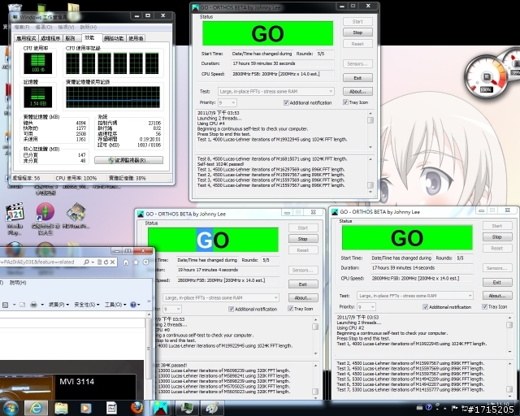Toggle Additional notification in the 19-hour ORTHOS window
This screenshot has width=520, height=416.
(x=231, y=310)
